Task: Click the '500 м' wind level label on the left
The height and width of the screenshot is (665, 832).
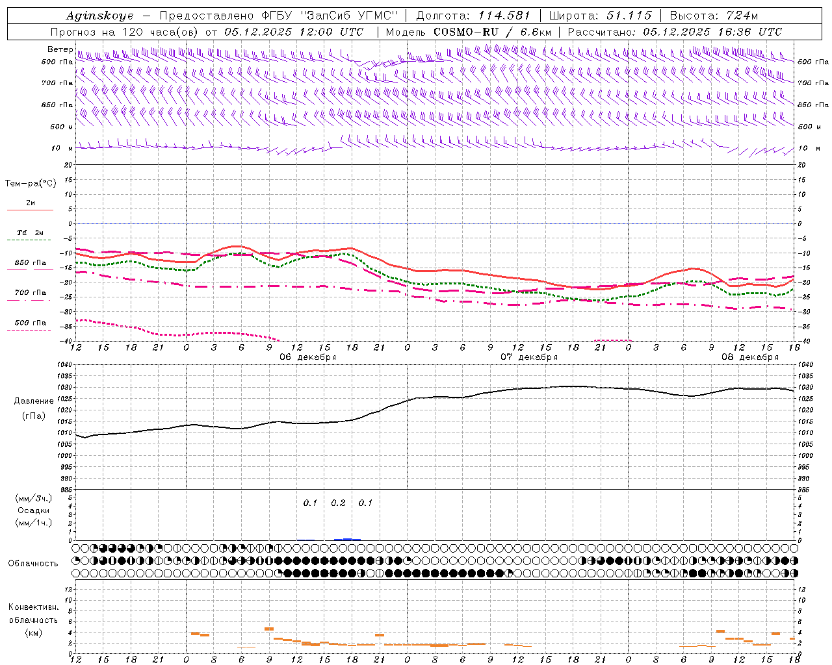Action: pyautogui.click(x=62, y=127)
